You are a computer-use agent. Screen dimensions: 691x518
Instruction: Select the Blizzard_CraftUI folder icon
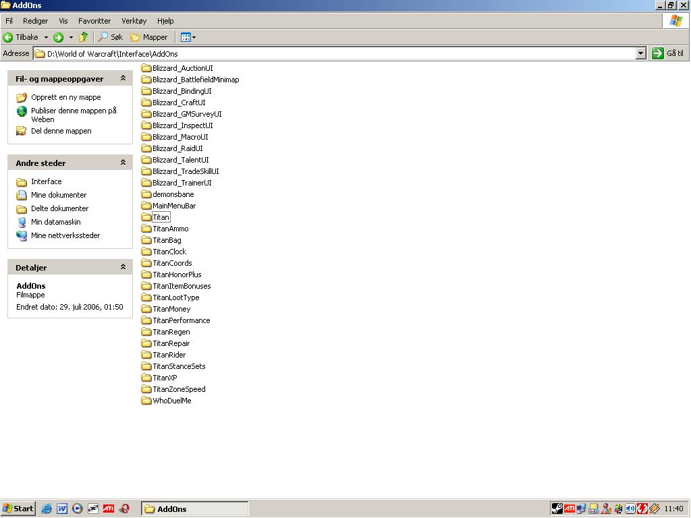pos(146,103)
